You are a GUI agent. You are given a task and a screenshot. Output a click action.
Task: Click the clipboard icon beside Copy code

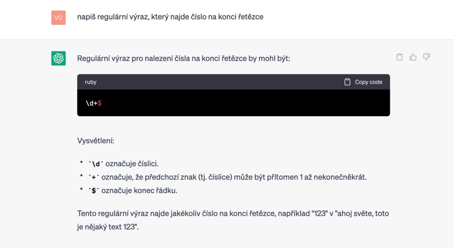[347, 82]
